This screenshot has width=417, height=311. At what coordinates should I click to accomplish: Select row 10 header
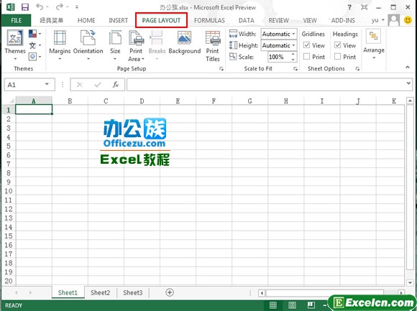point(9,191)
